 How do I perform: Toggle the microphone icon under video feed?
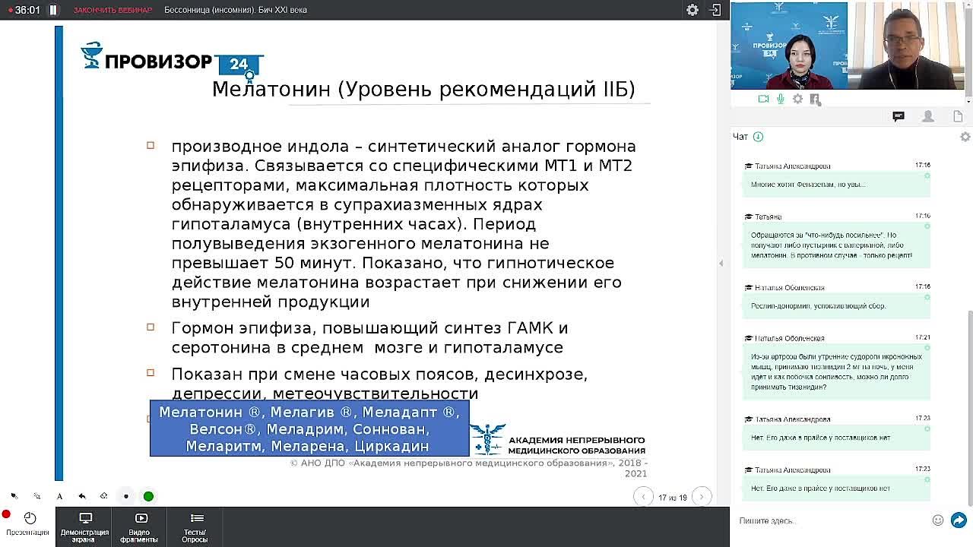[781, 99]
